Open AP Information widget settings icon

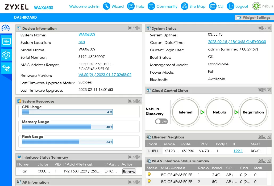[x=130, y=182]
